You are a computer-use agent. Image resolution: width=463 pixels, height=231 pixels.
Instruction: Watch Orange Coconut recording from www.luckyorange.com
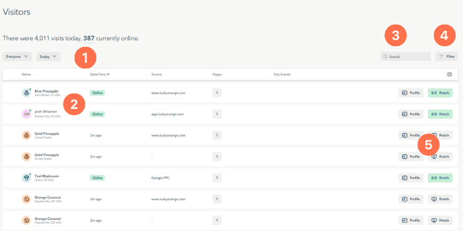[440, 199]
